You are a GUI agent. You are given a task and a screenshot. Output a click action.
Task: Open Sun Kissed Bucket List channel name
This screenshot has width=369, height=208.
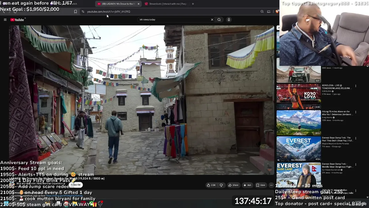click(331, 170)
